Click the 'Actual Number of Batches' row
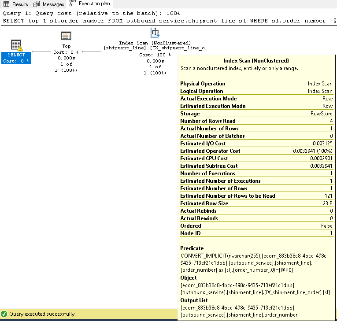The width and height of the screenshot is (337, 321). coord(256,136)
